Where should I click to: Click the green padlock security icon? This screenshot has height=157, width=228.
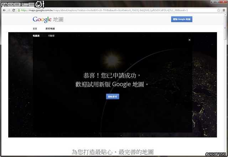click(19, 10)
